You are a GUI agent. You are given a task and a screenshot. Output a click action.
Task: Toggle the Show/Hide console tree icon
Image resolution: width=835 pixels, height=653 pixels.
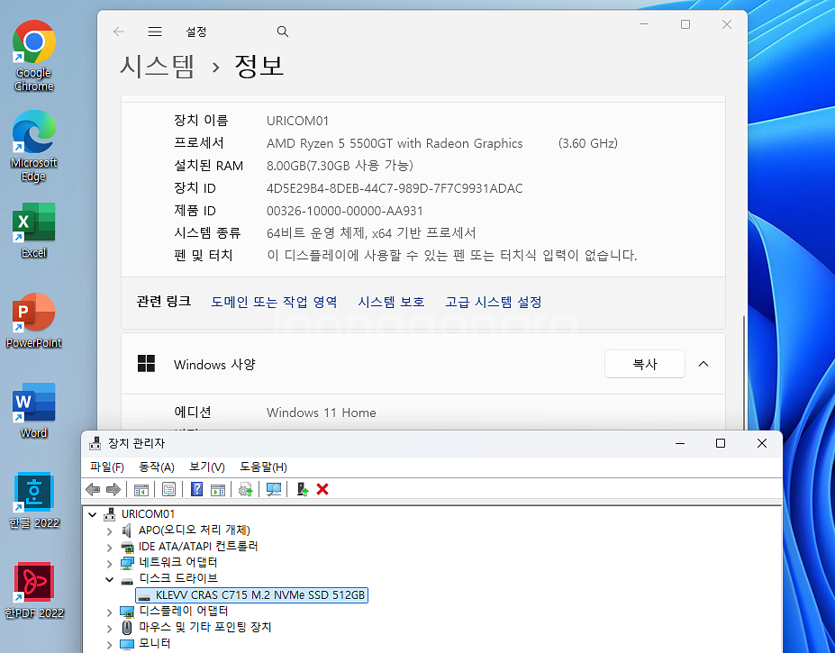141,489
